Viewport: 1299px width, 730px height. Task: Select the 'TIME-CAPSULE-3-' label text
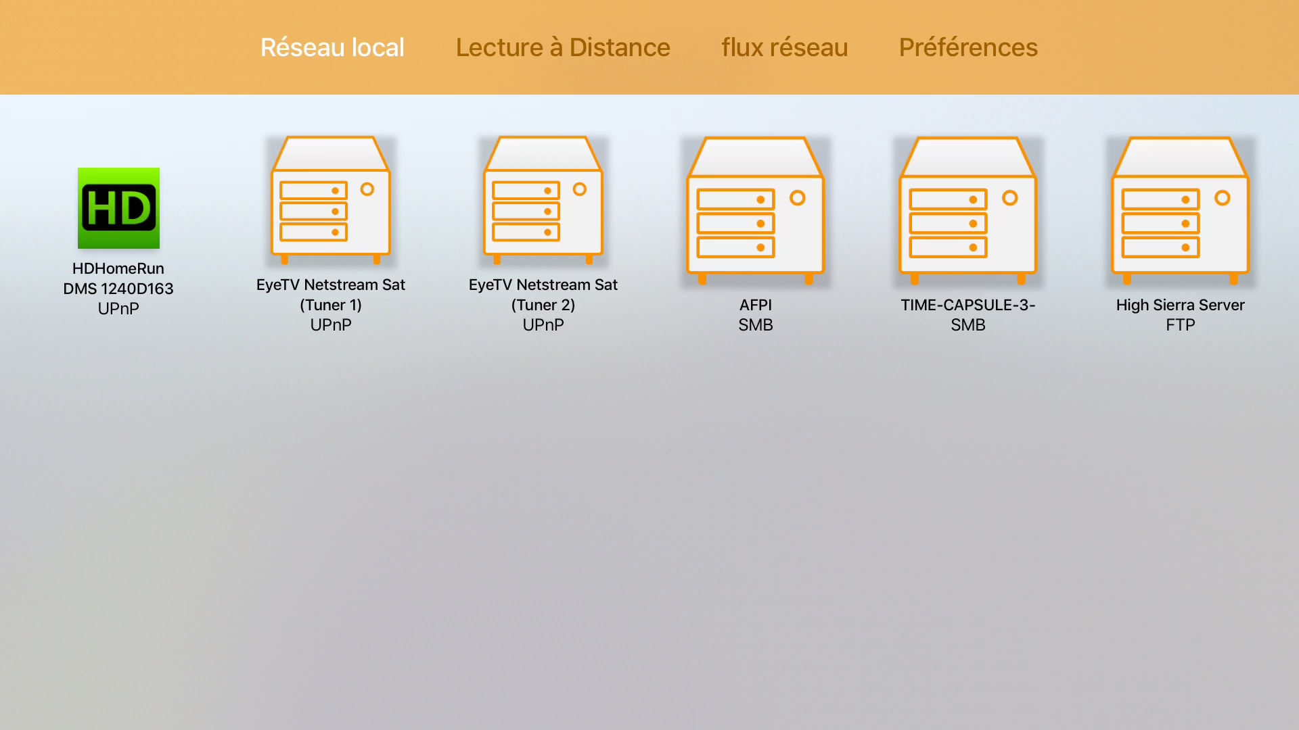[x=968, y=305]
